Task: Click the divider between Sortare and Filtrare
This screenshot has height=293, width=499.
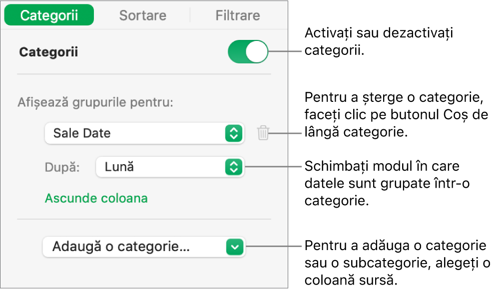Action: coord(191,15)
